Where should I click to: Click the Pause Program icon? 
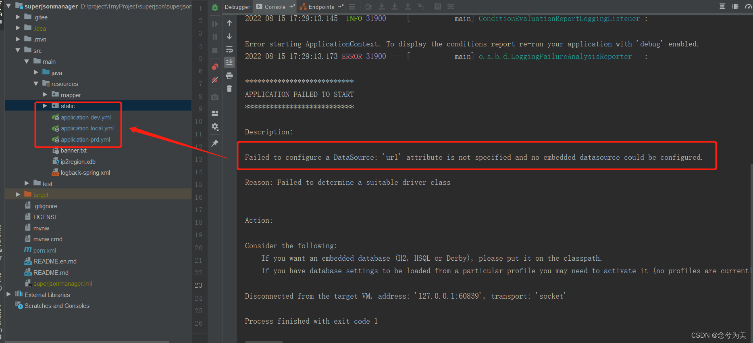tap(215, 37)
